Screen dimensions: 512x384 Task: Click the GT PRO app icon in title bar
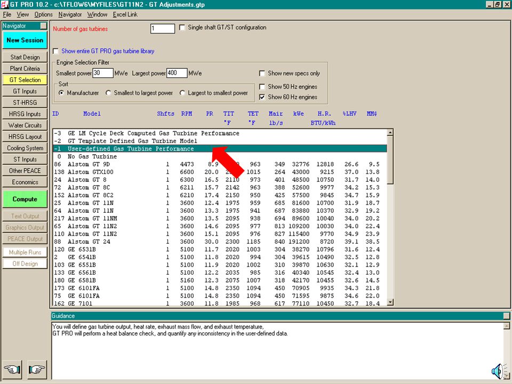click(5, 5)
